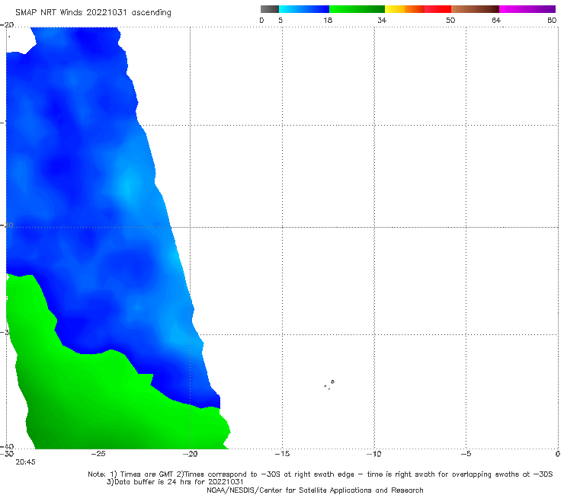
Task: Click the '18' label under the color bar
Action: point(328,21)
